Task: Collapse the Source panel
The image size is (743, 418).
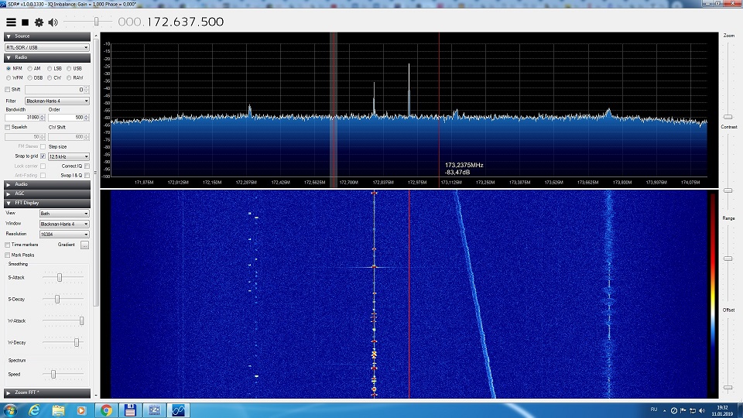Action: pyautogui.click(x=47, y=36)
